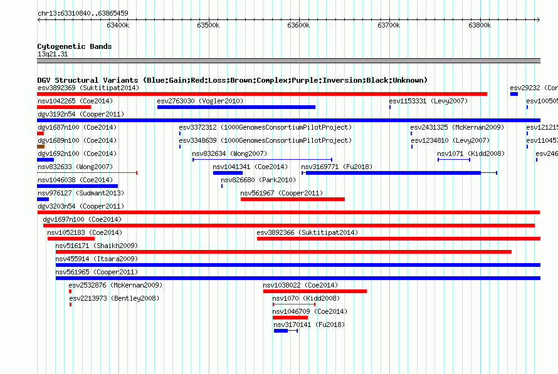Image resolution: width=558 pixels, height=374 pixels.
Task: Click the dgv3203n54 (Cooper2011) label
Action: point(81,206)
